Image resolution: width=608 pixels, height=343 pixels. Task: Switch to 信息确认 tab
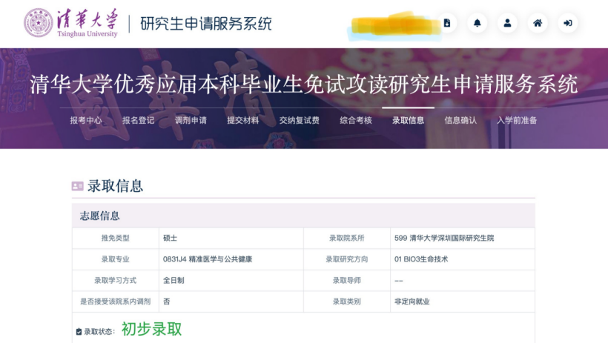pyautogui.click(x=460, y=121)
